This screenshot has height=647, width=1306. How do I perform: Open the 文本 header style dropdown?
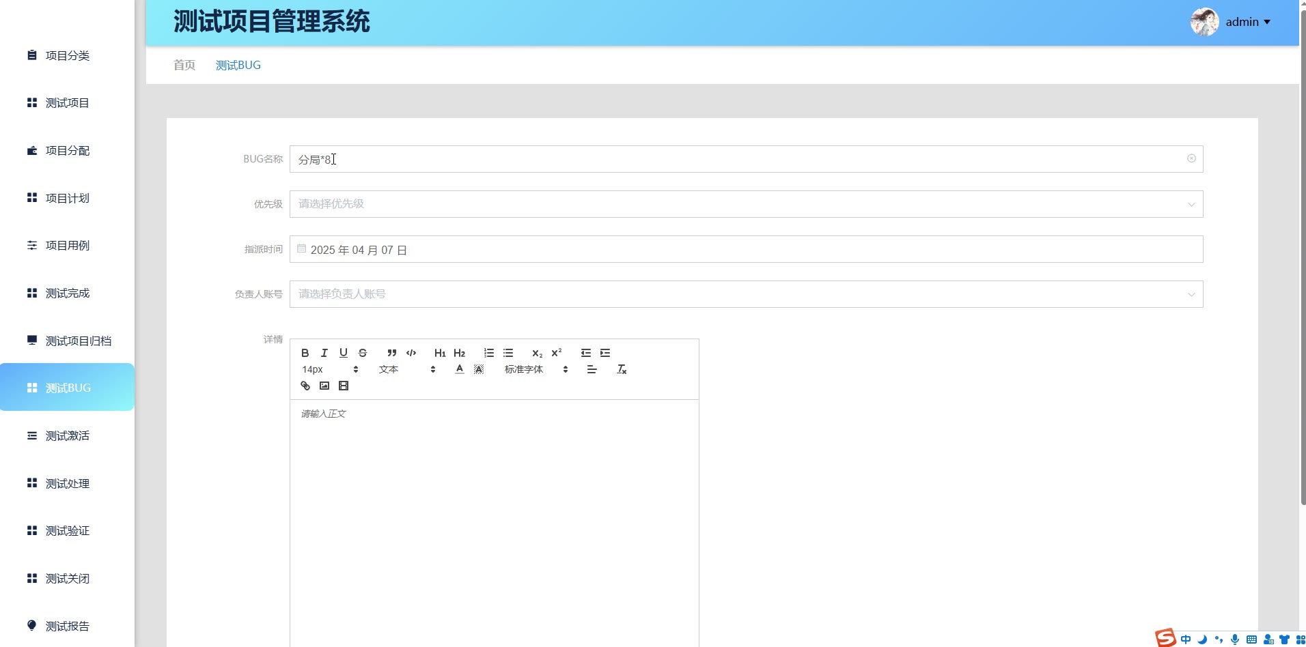[407, 369]
